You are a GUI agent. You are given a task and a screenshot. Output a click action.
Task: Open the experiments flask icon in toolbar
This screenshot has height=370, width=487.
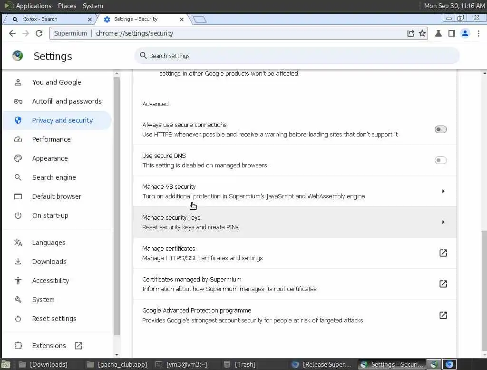[x=438, y=33]
